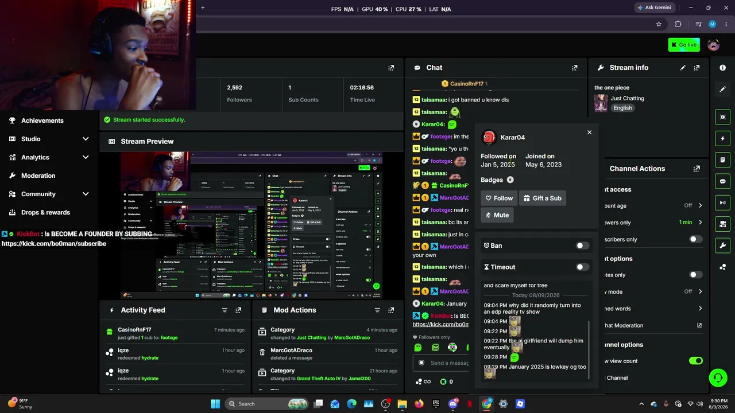
Task: Select the broadcast signal sidebar widget icon
Action: [x=723, y=202]
